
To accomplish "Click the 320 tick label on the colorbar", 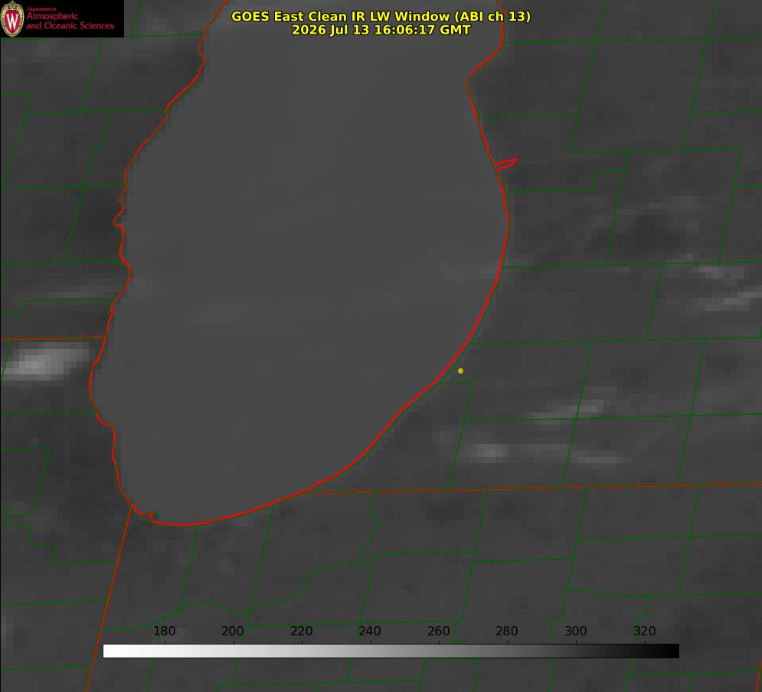I will (x=645, y=631).
